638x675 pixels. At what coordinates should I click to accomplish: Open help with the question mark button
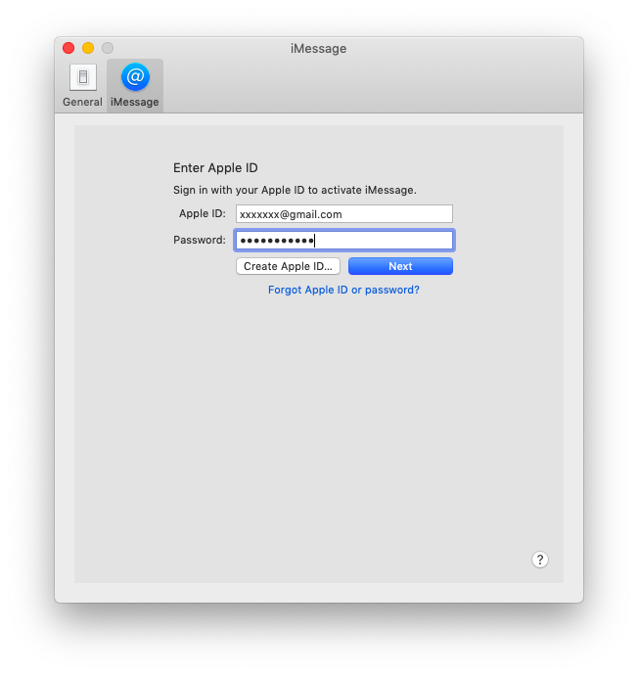click(540, 560)
